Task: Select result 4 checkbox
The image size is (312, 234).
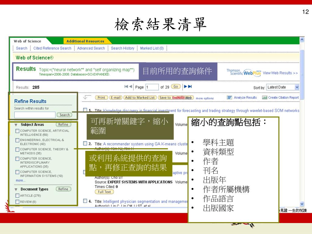Action: pyautogui.click(x=85, y=201)
